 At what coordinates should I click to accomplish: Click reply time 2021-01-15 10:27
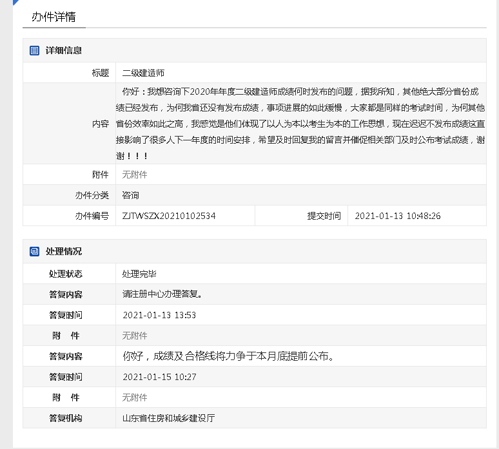pyautogui.click(x=159, y=377)
